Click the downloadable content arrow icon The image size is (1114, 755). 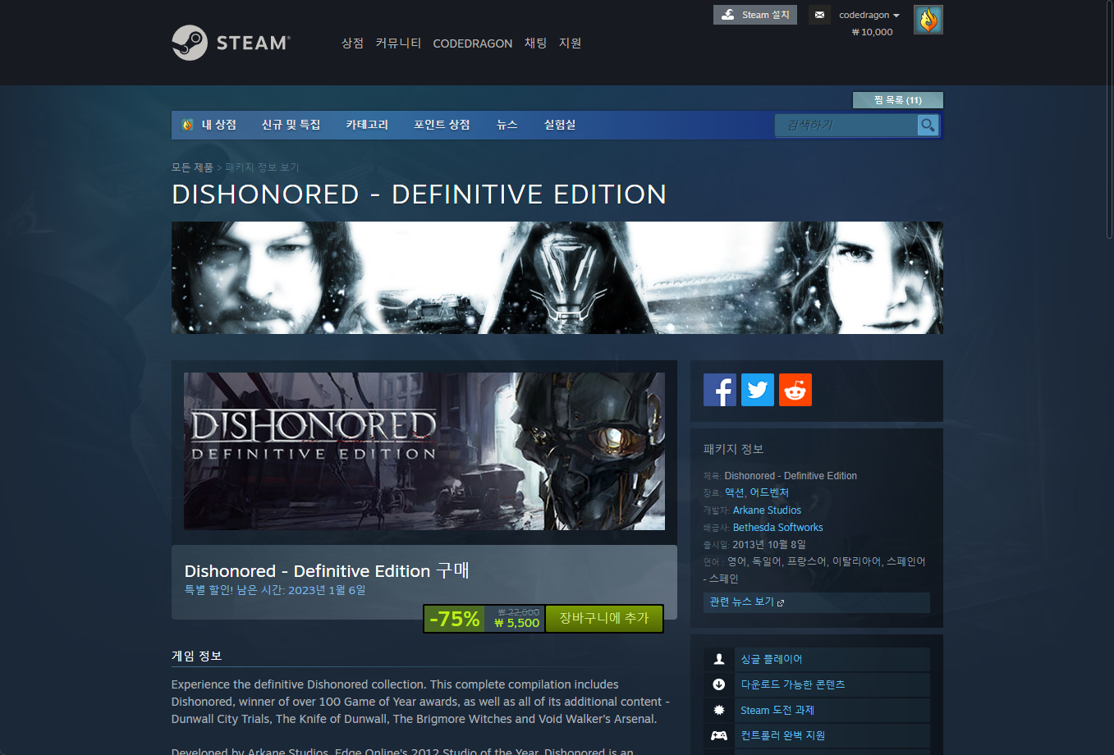(719, 684)
